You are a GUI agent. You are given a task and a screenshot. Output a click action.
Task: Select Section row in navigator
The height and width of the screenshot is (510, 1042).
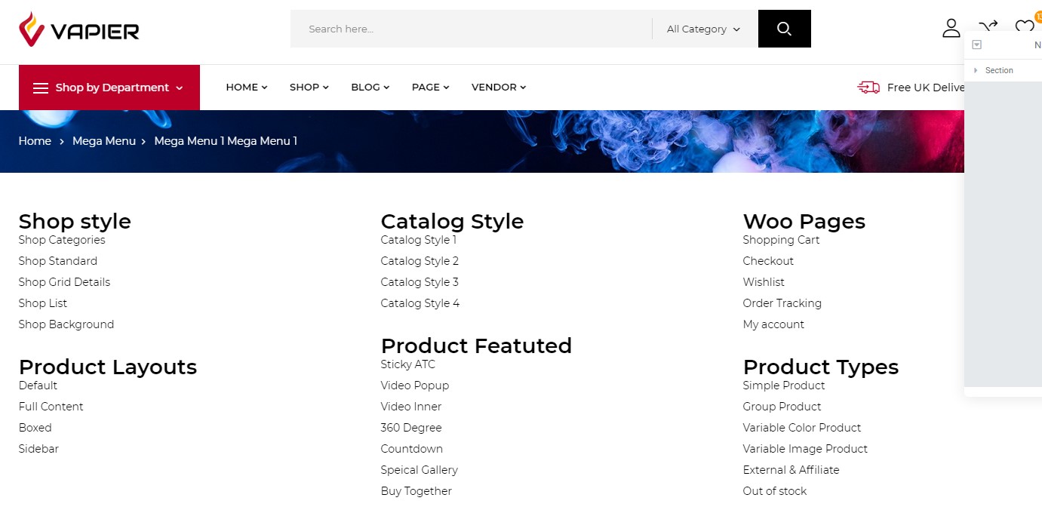[x=1004, y=70]
